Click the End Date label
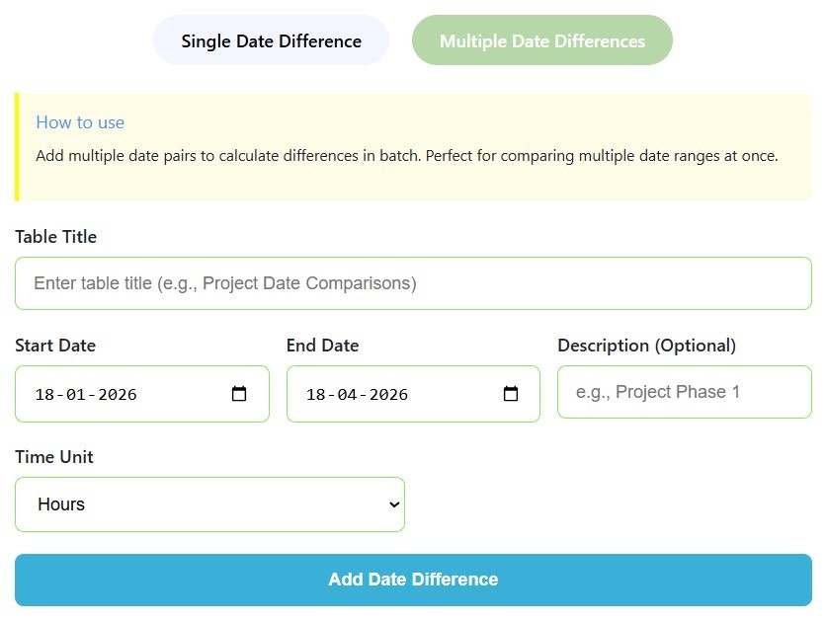The image size is (827, 620). click(323, 346)
